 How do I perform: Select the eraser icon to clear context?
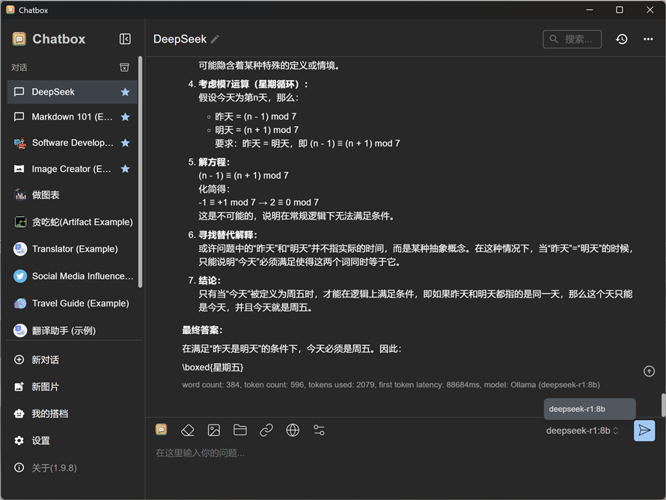pos(188,430)
